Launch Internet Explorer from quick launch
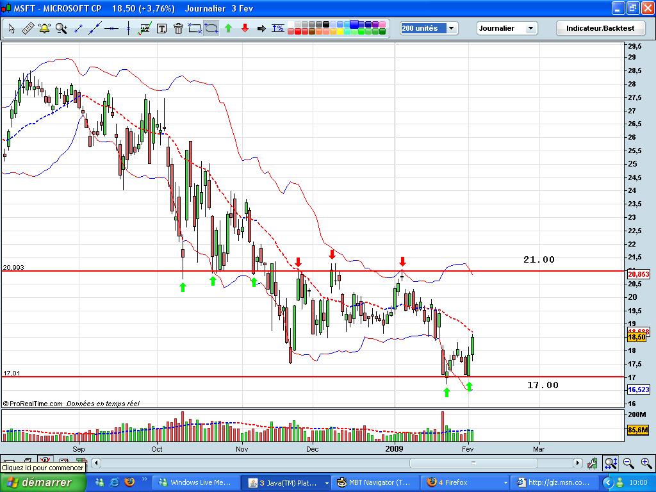This screenshot has height=492, width=656. coord(114,482)
